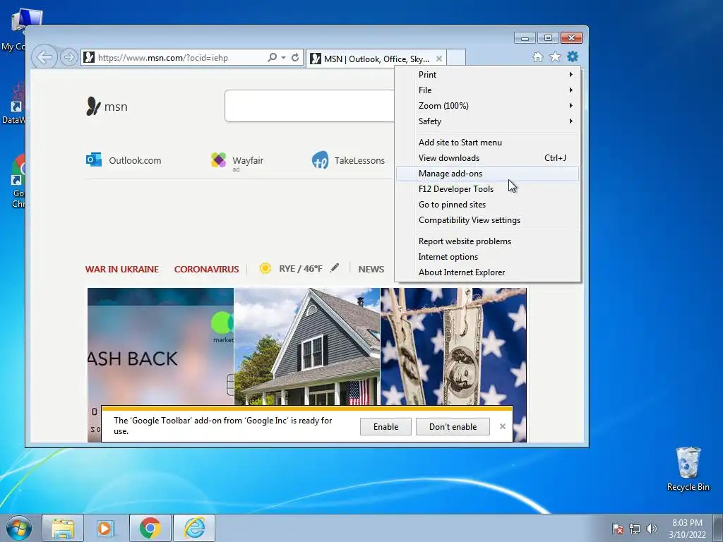Open Internet options
Screen dimensions: 723x542
click(487, 257)
